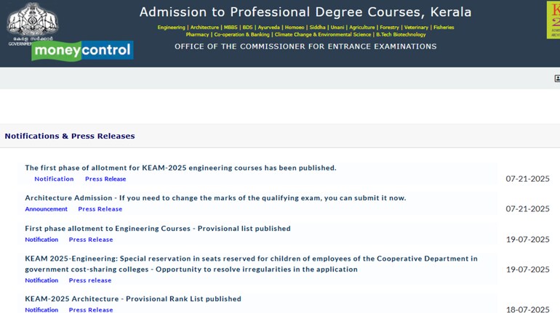Screen dimensions: 560x313
Task: Open Announcement link under Architecture Admission
Action: pyautogui.click(x=46, y=209)
